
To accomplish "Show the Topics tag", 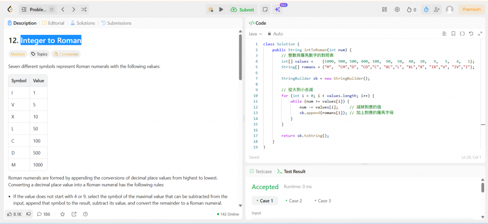I will click(x=39, y=54).
